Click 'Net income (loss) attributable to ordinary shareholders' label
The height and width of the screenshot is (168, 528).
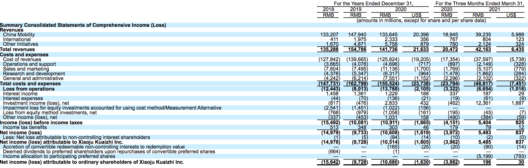click(x=92, y=162)
